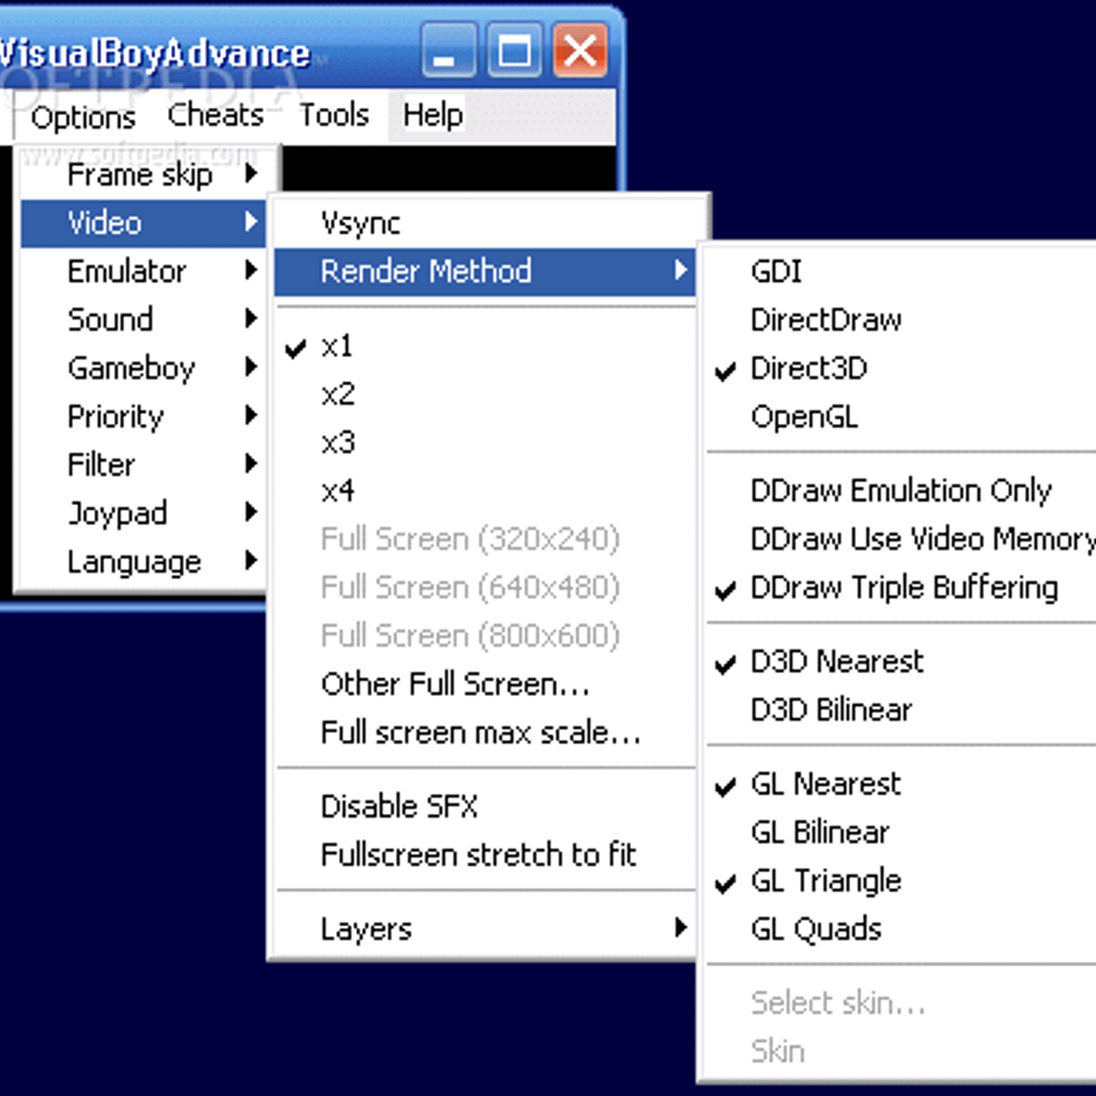Select the x3 video scale
Screen dimensions: 1096x1096
485,443
